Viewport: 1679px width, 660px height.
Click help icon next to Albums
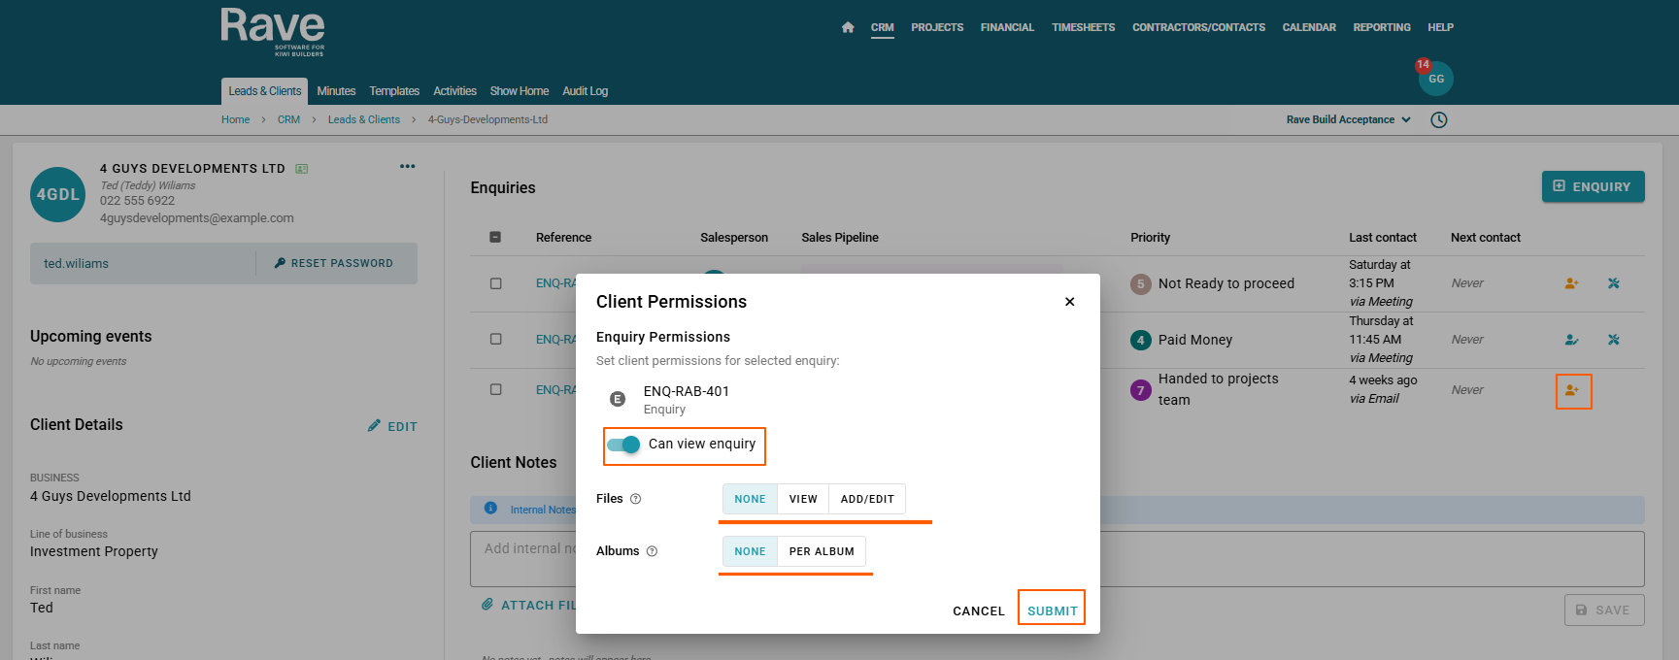coord(652,551)
